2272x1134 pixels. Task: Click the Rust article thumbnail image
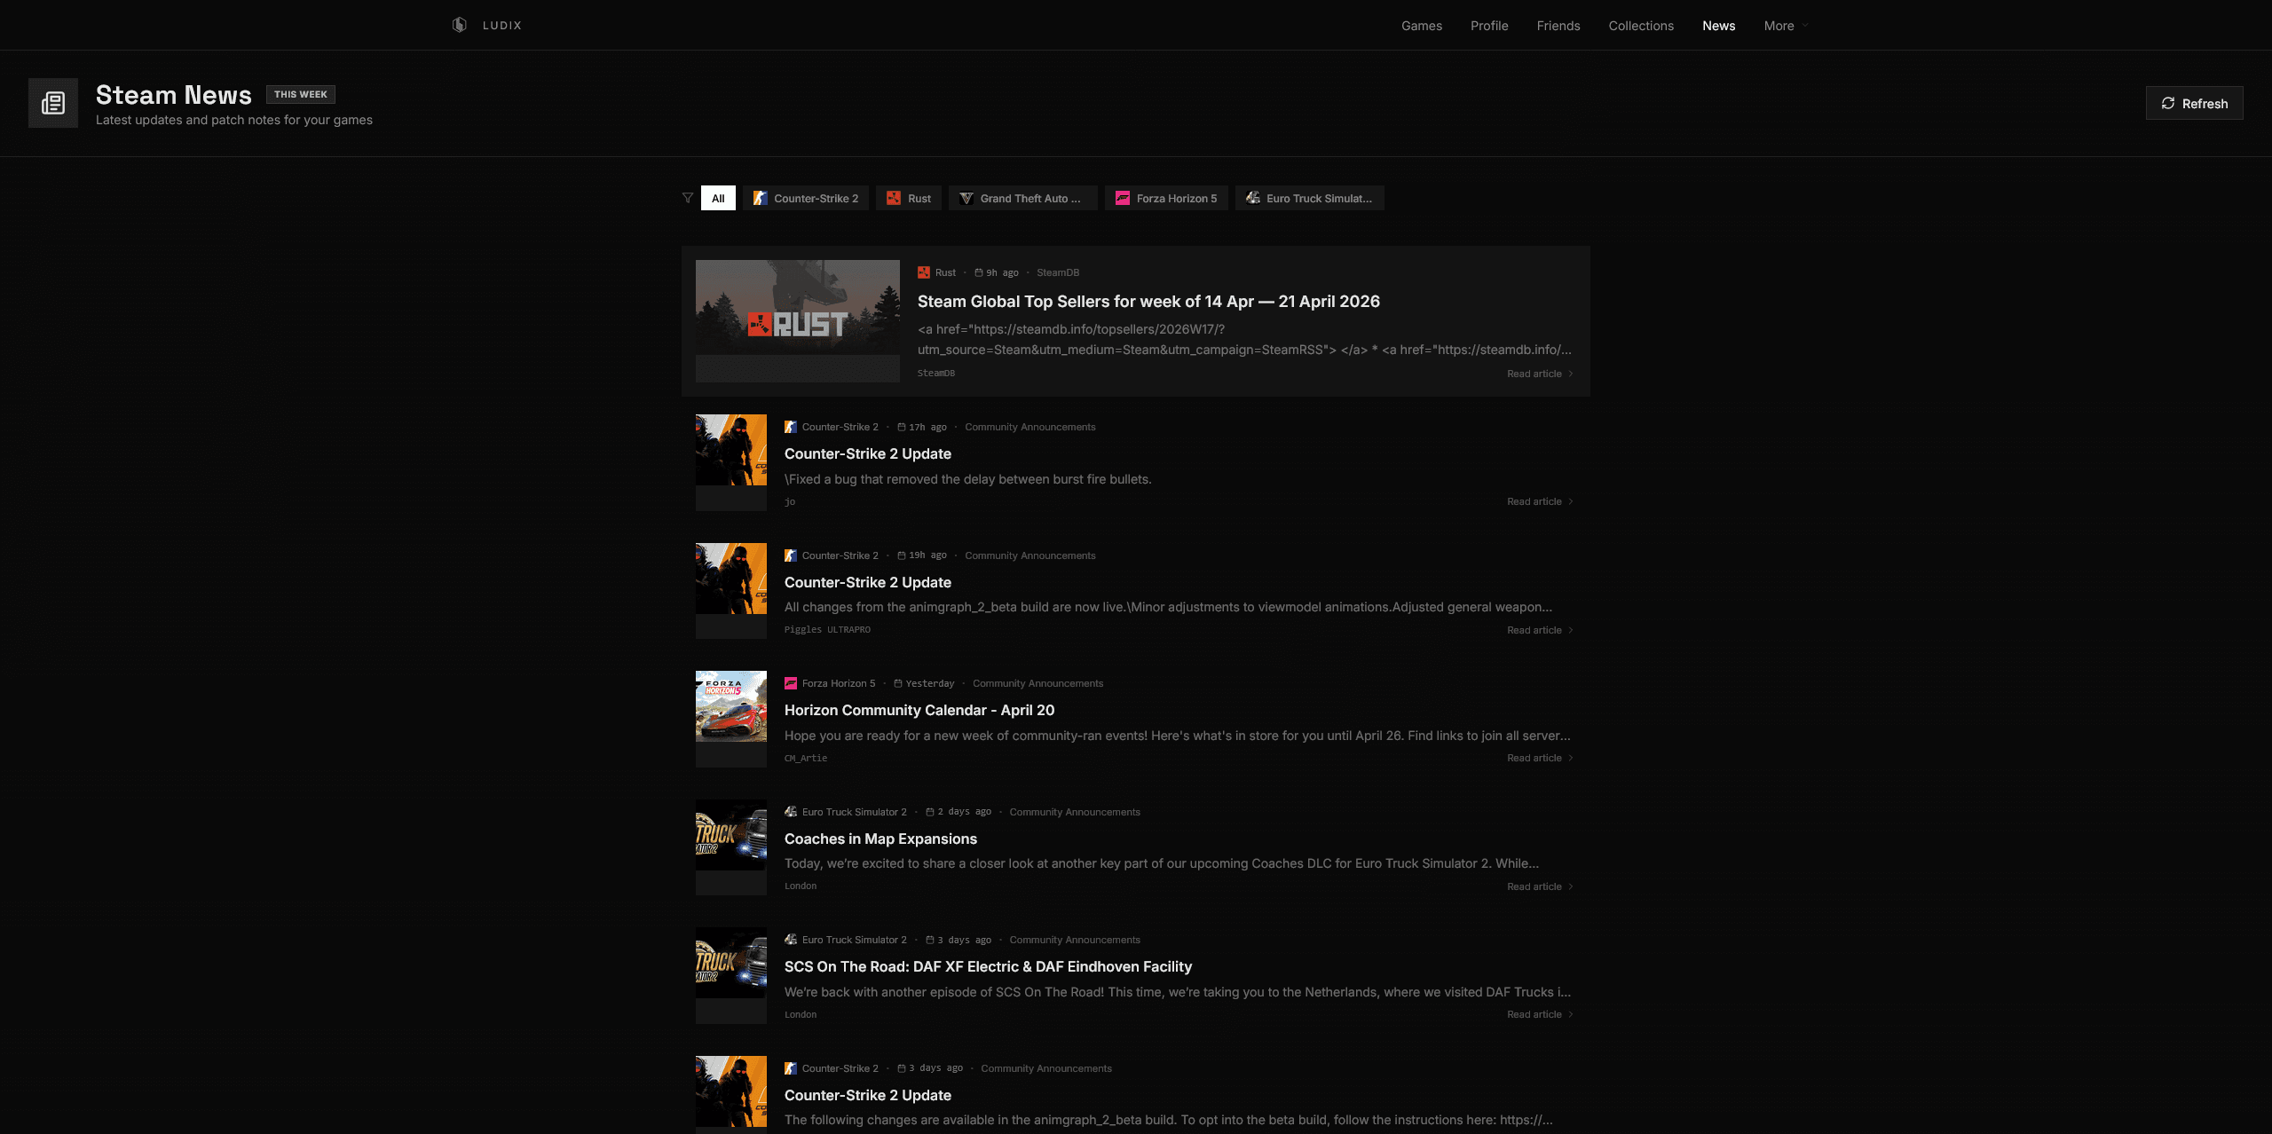[x=798, y=321]
